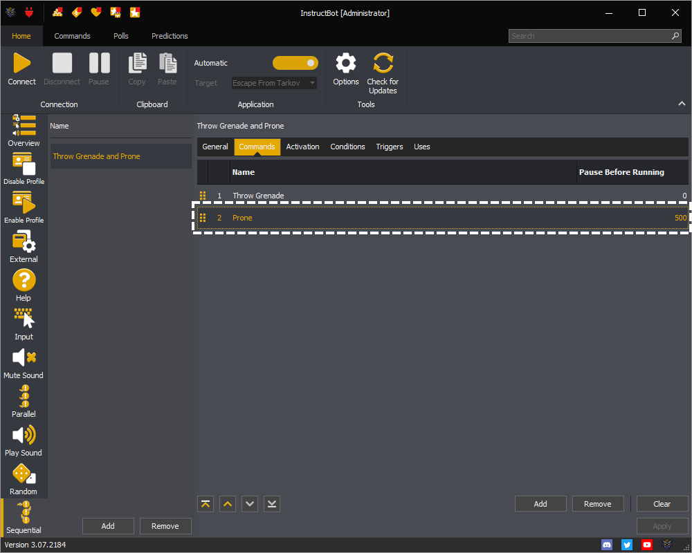The height and width of the screenshot is (553, 692).
Task: Switch to the Home ribbon tab
Action: tap(21, 36)
